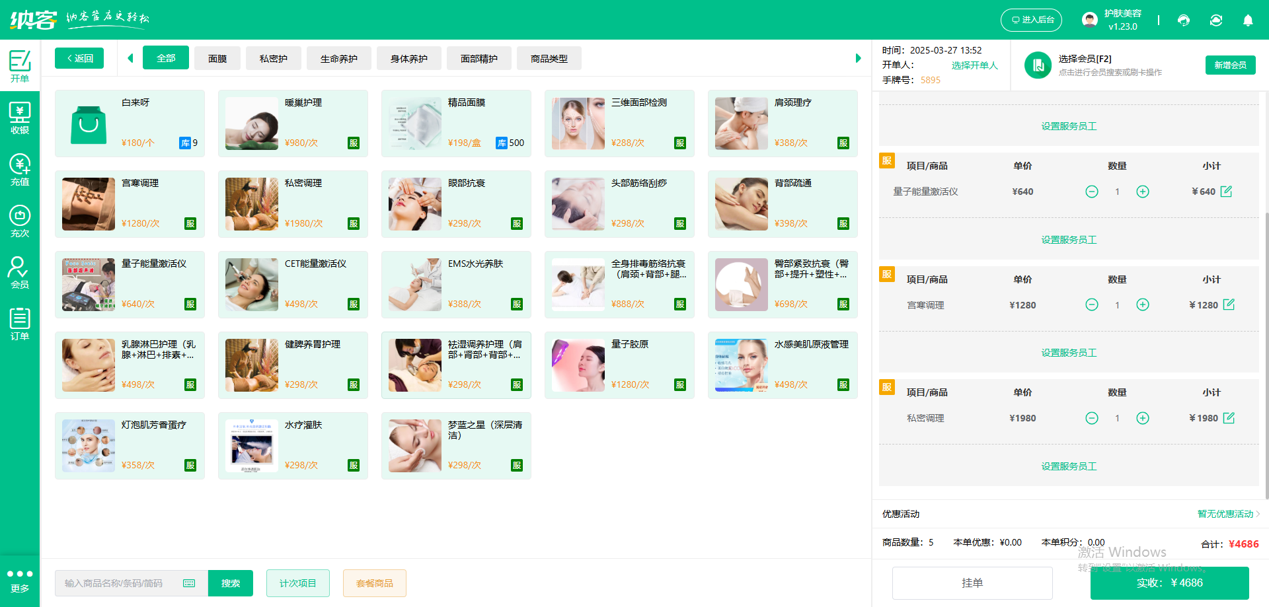Click the 计次项目 button

click(x=298, y=583)
